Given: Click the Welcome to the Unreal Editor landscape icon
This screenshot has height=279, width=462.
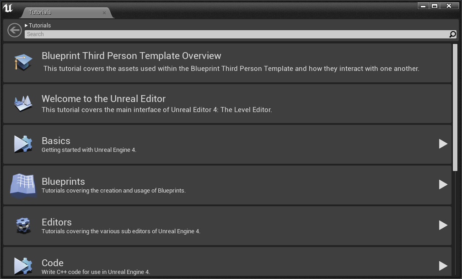Looking at the screenshot, I should [23, 103].
